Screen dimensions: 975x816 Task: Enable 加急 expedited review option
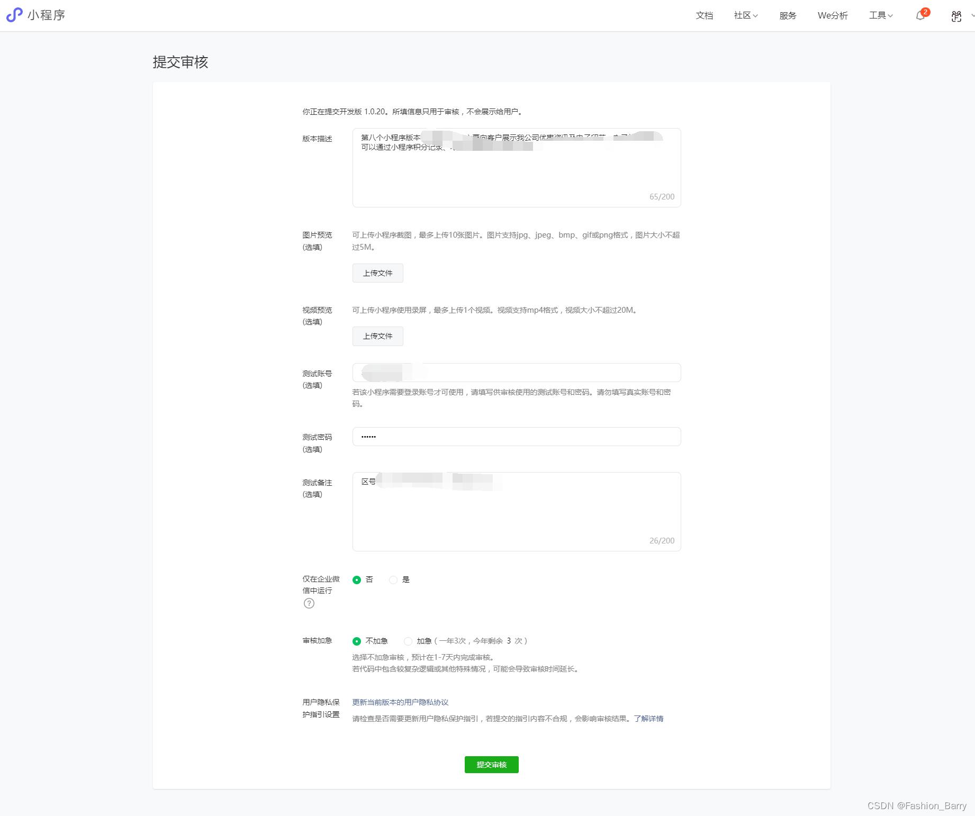point(408,641)
